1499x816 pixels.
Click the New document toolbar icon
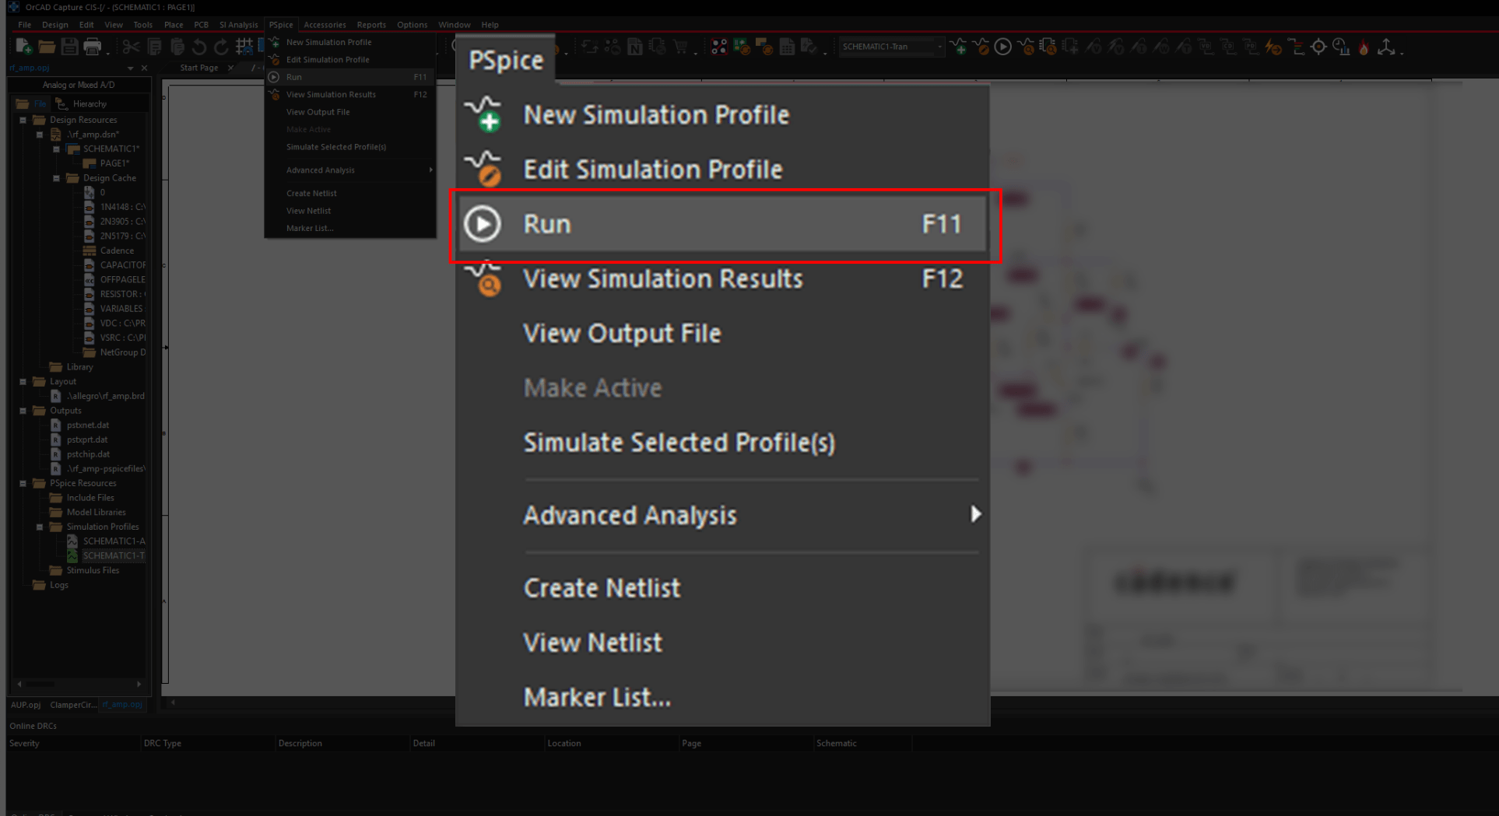tap(23, 47)
